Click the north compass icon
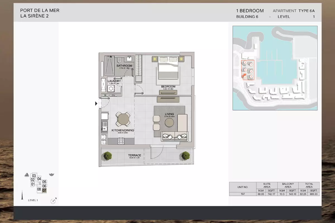This screenshot has height=223, width=335. [x=53, y=201]
